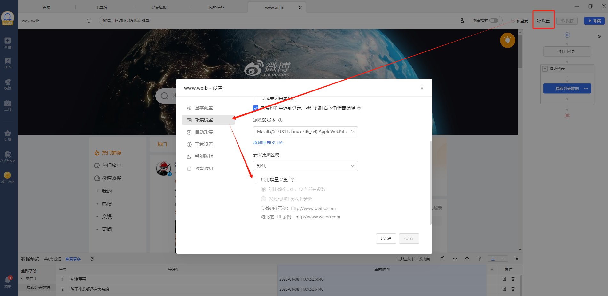This screenshot has width=608, height=296.
Task: Click the import data icon in preview toolbar
Action: coord(442,259)
